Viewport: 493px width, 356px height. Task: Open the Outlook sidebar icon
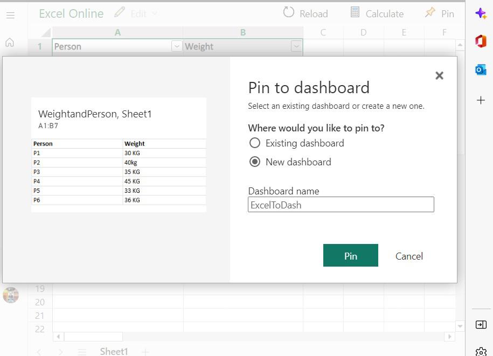coord(481,70)
